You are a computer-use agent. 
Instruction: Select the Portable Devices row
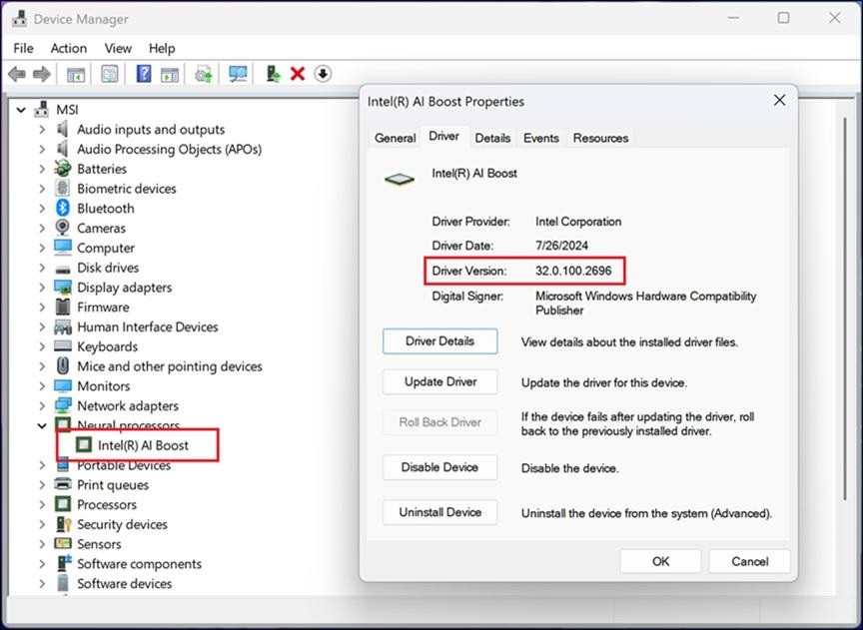tap(124, 465)
